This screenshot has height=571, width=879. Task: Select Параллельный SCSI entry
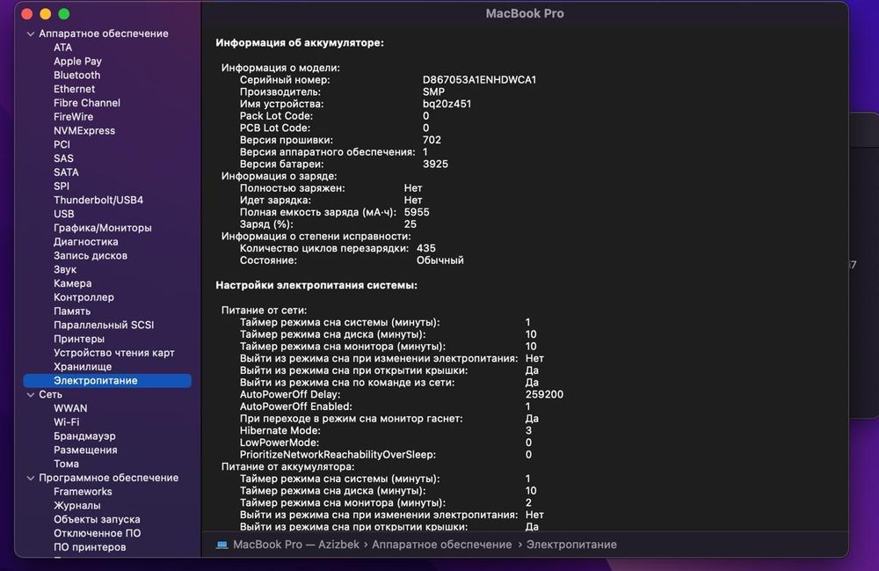(104, 326)
